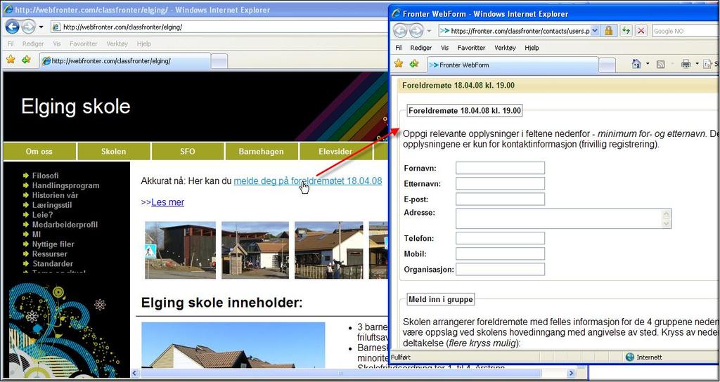Open Fil menu in Elging skole window
Screen dimensions: 720x382
coord(11,44)
